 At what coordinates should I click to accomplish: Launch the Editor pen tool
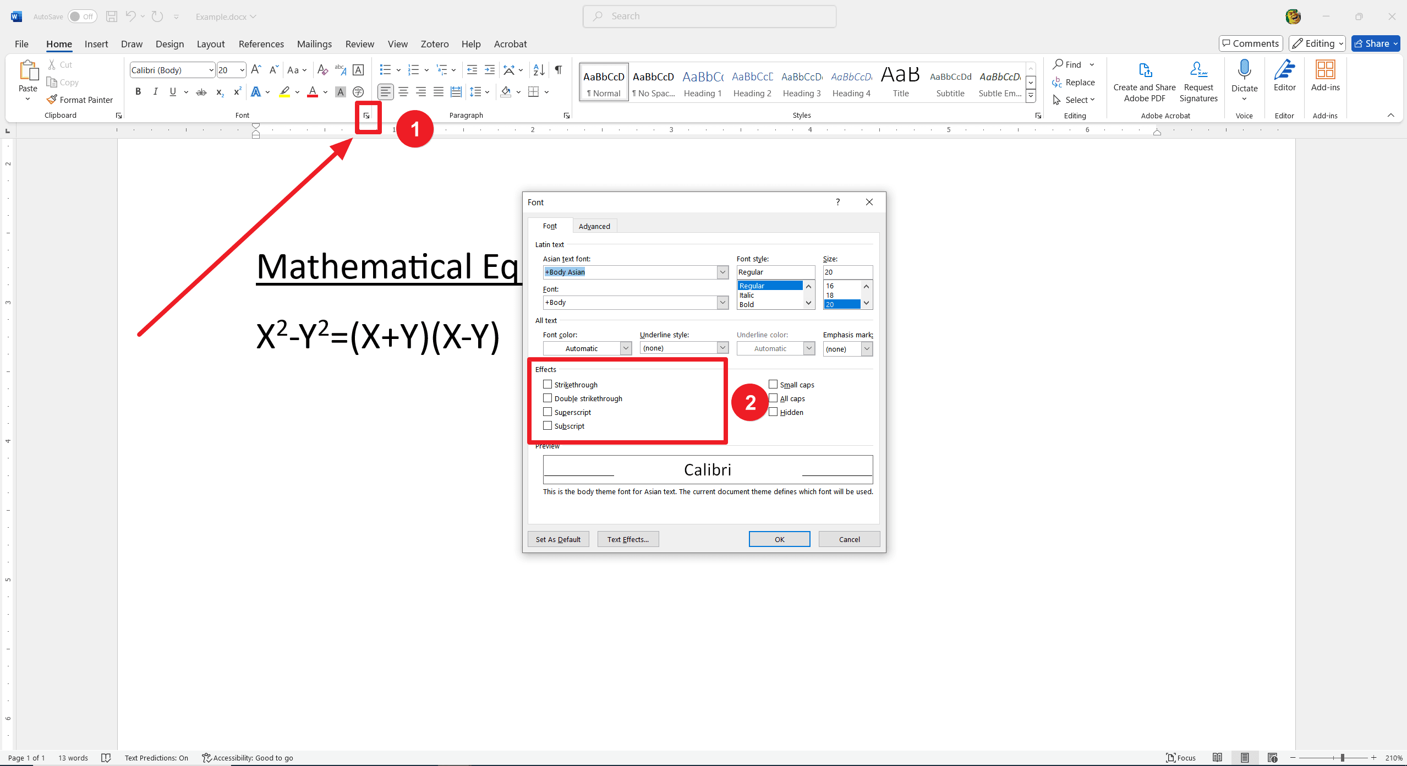1284,72
